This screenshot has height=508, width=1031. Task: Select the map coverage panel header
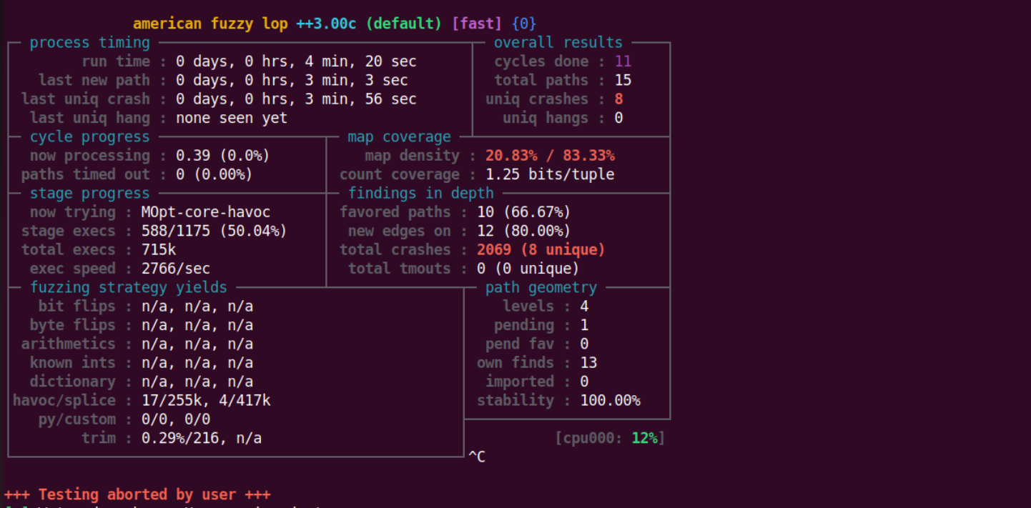tap(399, 136)
